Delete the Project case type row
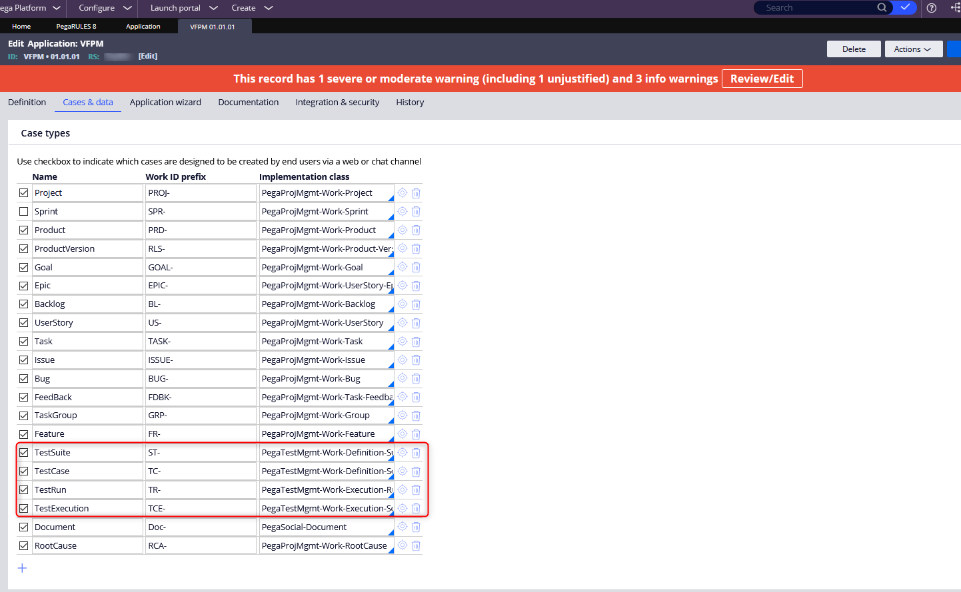Screen dimensions: 961x592 tap(416, 193)
